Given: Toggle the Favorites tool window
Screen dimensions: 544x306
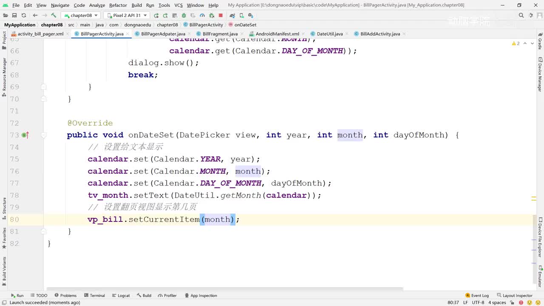Looking at the screenshot, I should point(4,238).
